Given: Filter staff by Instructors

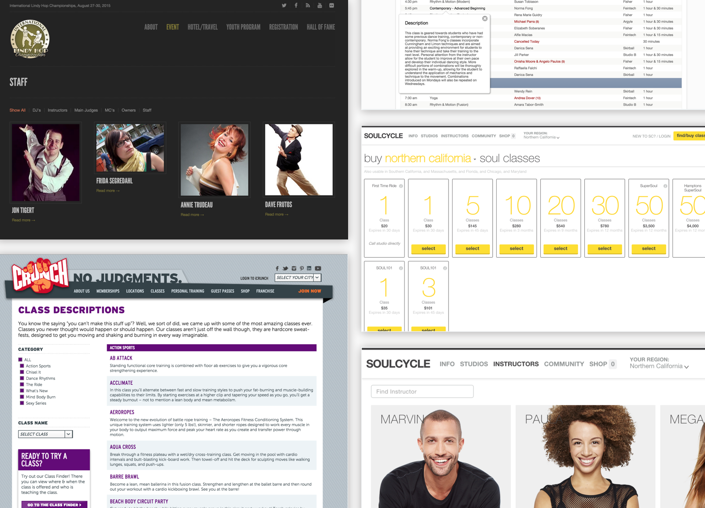Looking at the screenshot, I should (x=58, y=110).
